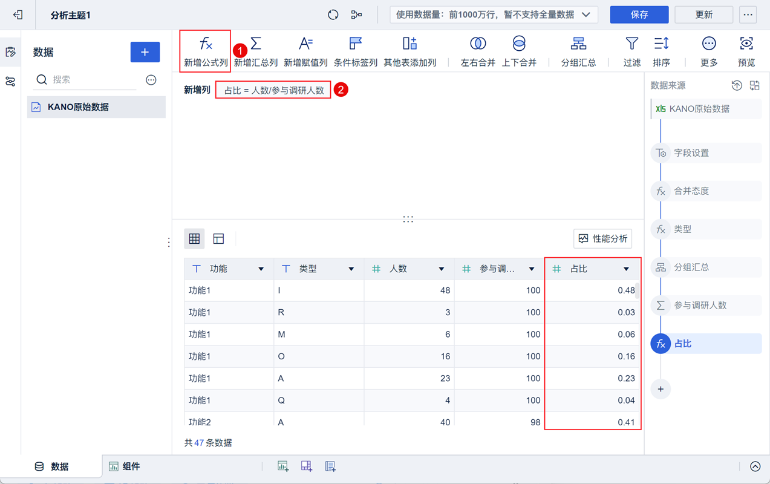Click the back exit icon at top left

pos(18,15)
